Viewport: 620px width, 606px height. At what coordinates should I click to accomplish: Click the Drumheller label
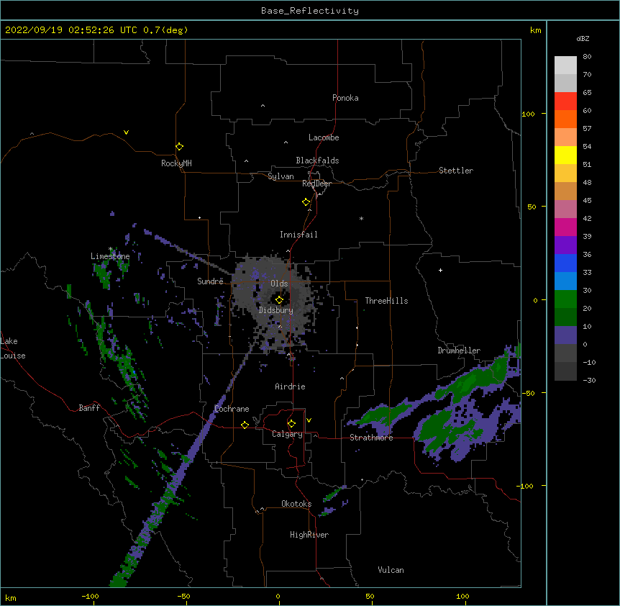(459, 351)
